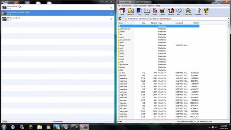Sort by the Packed column header
This screenshot has height=130, width=231.
coord(152,23)
